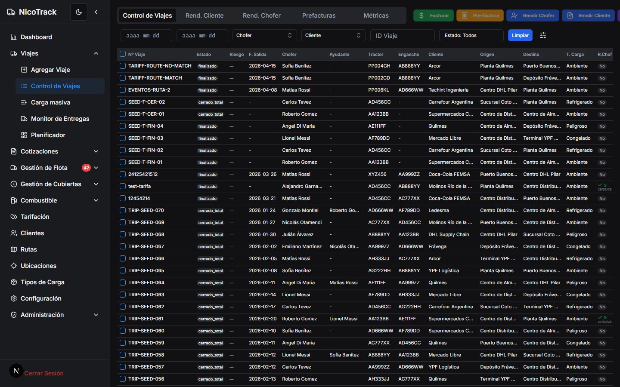This screenshot has width=620, height=387.
Task: Focus the ID Viaje input field
Action: click(x=403, y=35)
